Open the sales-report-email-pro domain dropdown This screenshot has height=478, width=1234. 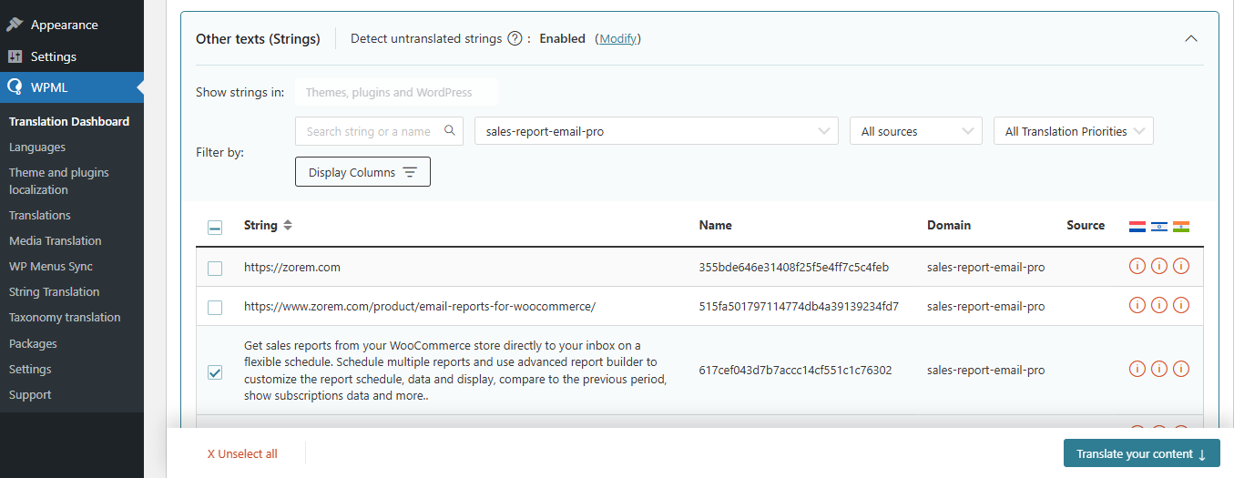(x=656, y=131)
